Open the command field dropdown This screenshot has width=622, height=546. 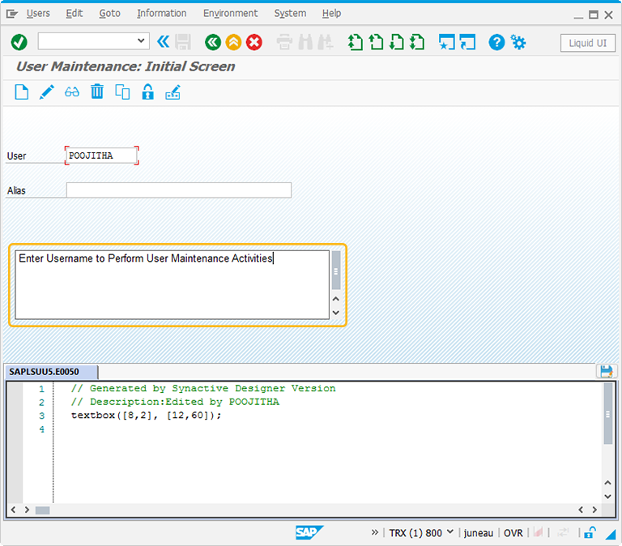pos(141,41)
